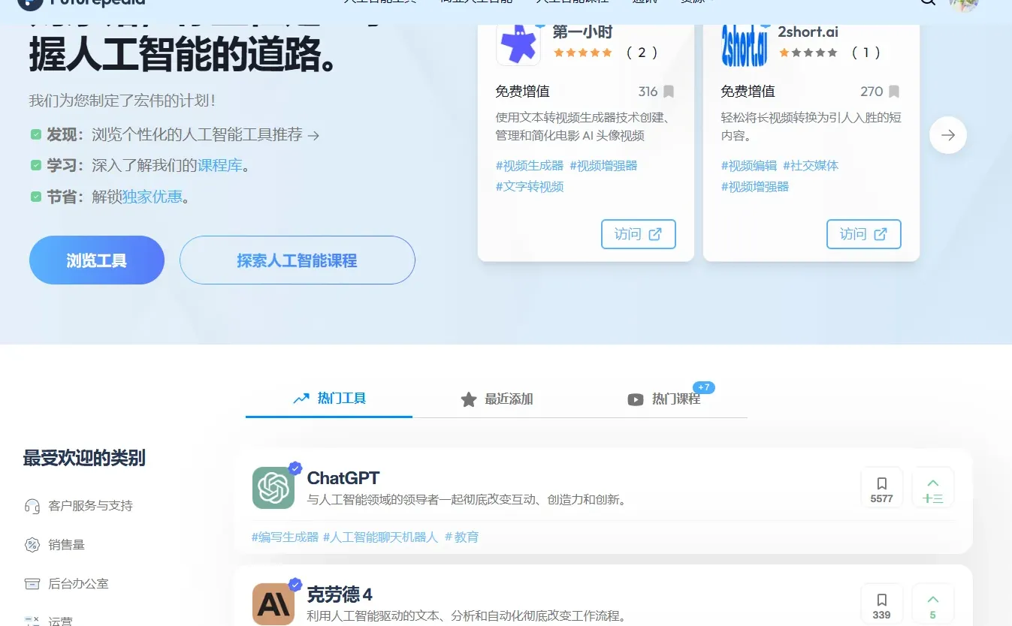The image size is (1012, 626).
Task: Open the 资源 dropdown menu
Action: (693, 2)
